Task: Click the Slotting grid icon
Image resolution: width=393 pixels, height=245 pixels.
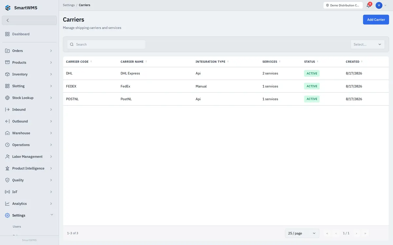Action: (x=7, y=86)
